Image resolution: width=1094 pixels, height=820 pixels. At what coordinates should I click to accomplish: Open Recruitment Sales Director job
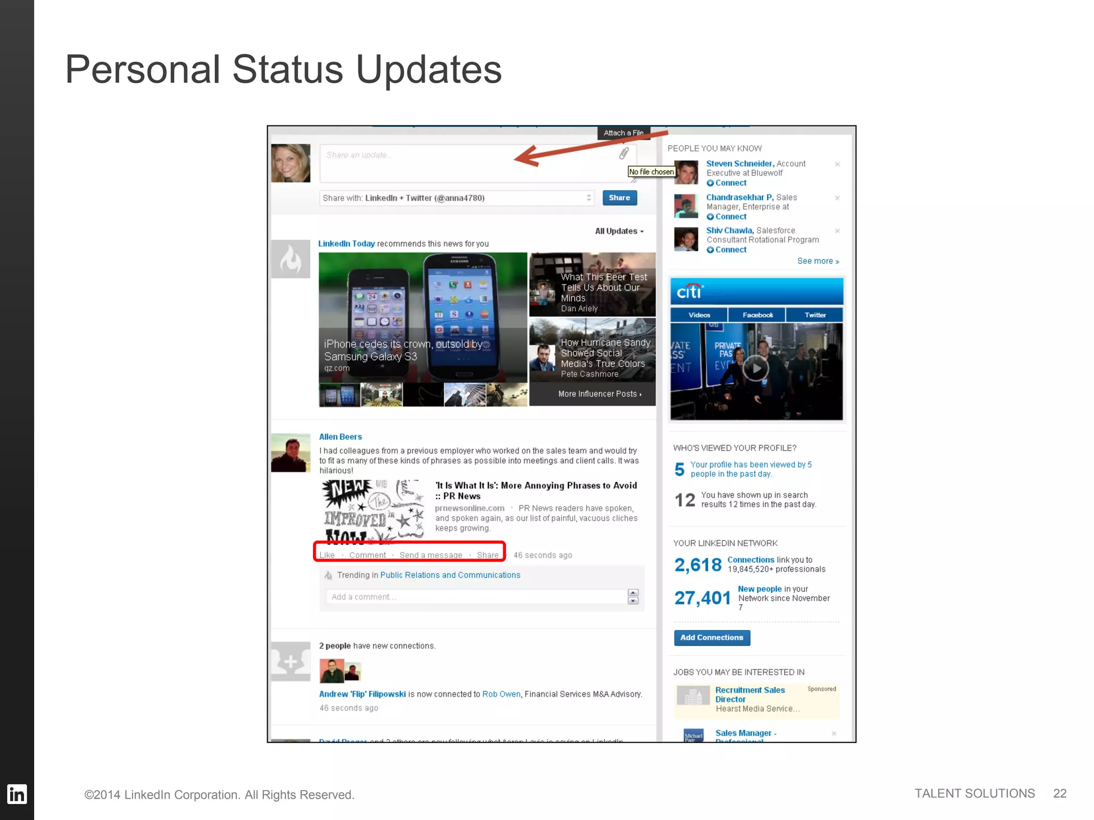pyautogui.click(x=750, y=695)
